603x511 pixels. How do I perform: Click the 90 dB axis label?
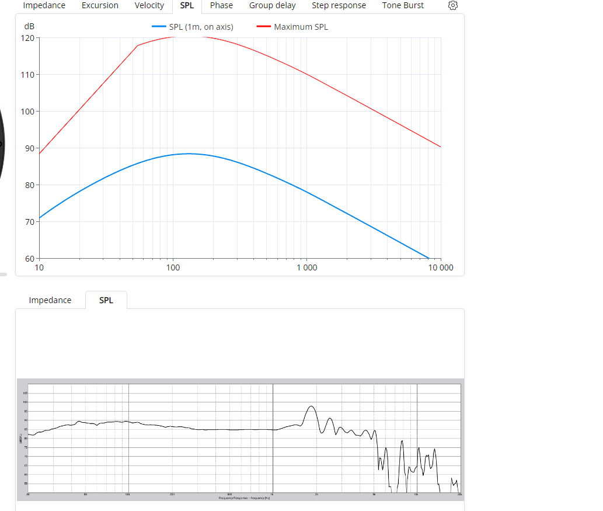tap(30, 148)
